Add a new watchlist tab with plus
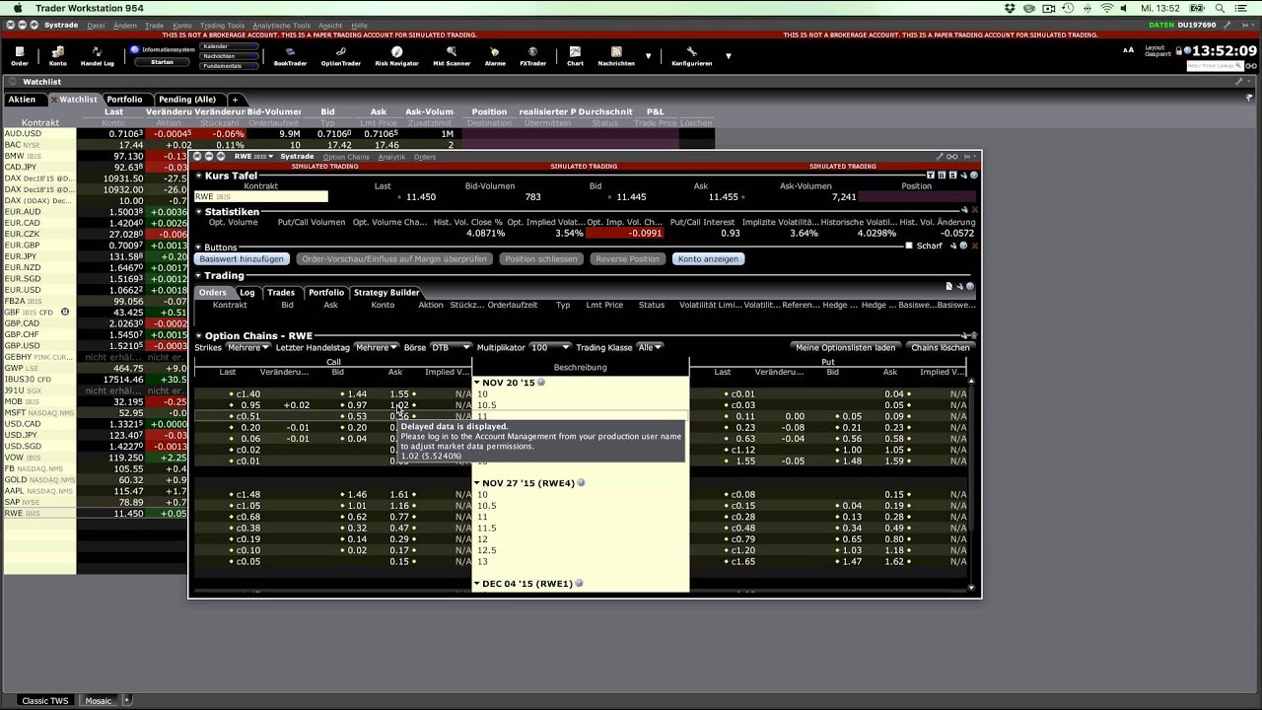The image size is (1262, 710). [x=235, y=100]
